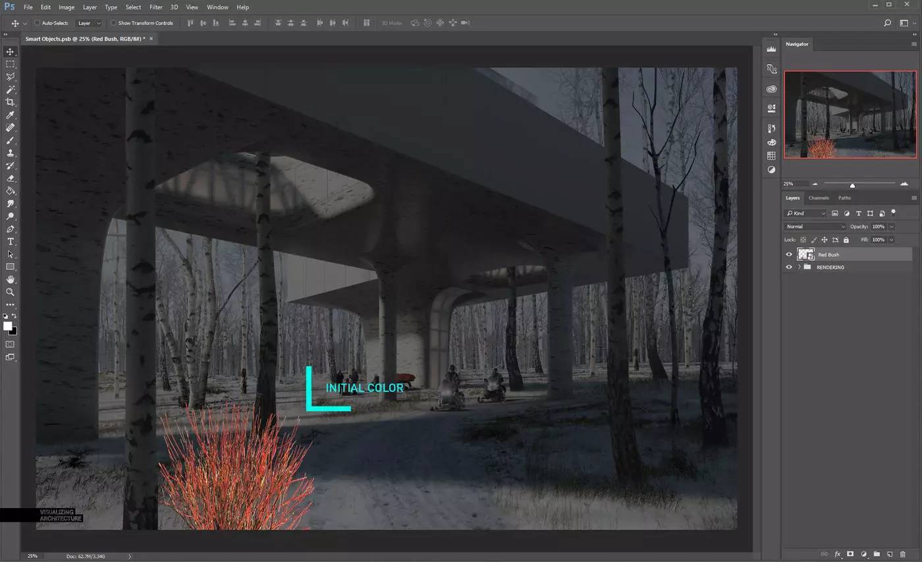Open the Normal blend mode dropdown
This screenshot has height=562, width=922.
(x=815, y=227)
